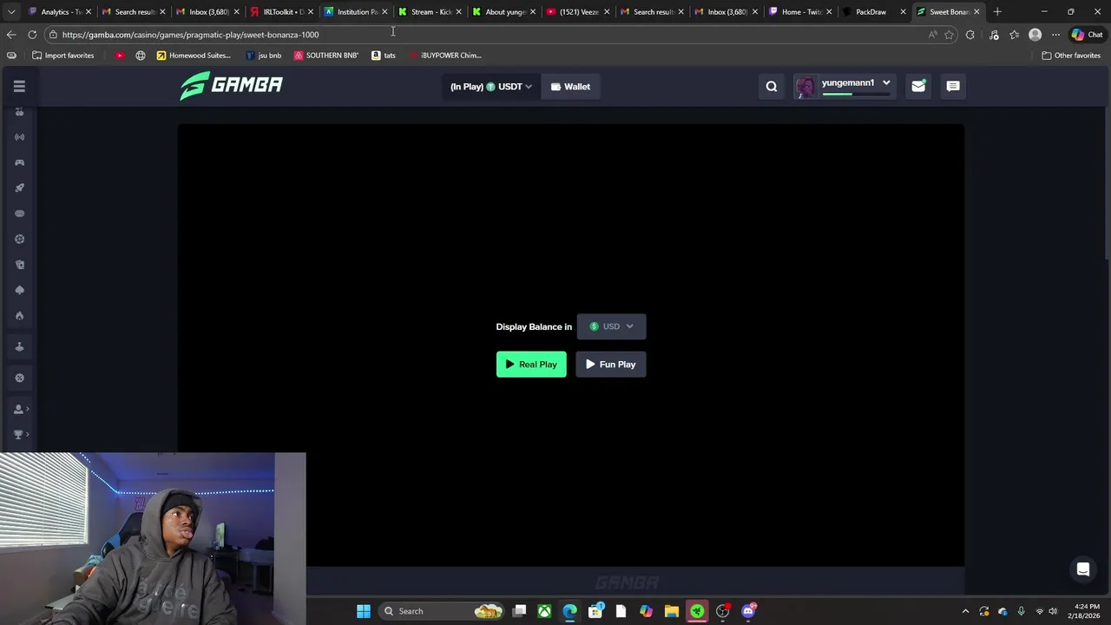Open the rocket sidebar icon
The image size is (1111, 625).
[19, 187]
